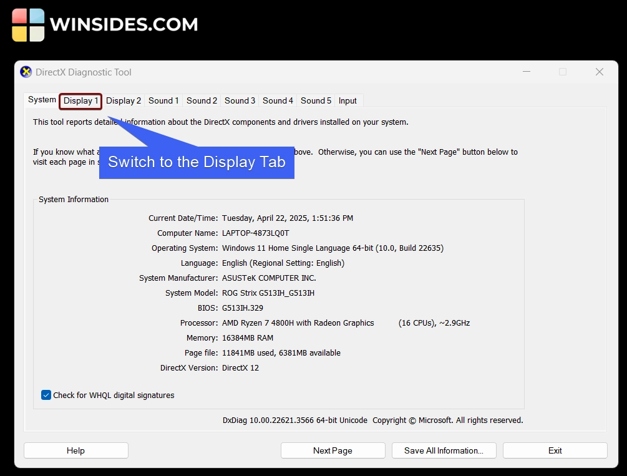This screenshot has width=627, height=476.
Task: Go to the Sound 3 tab
Action: click(x=240, y=101)
